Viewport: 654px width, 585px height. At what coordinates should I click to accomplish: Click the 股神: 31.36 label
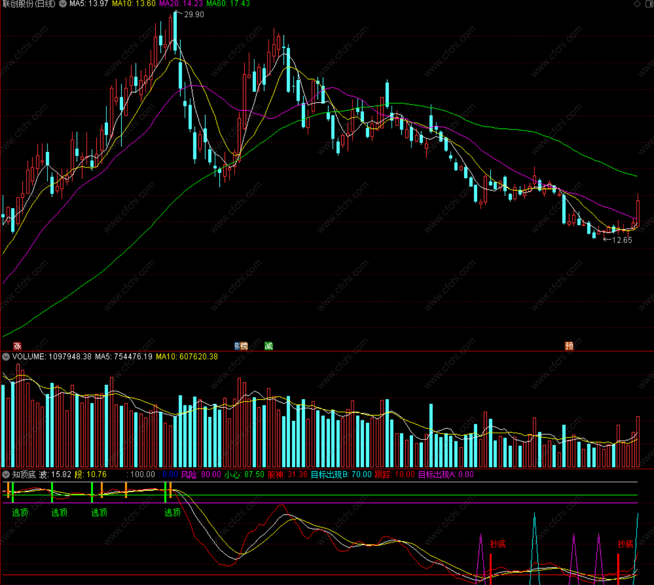[288, 474]
